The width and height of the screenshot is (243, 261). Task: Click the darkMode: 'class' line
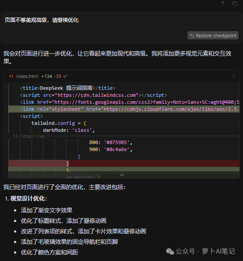click(x=69, y=130)
